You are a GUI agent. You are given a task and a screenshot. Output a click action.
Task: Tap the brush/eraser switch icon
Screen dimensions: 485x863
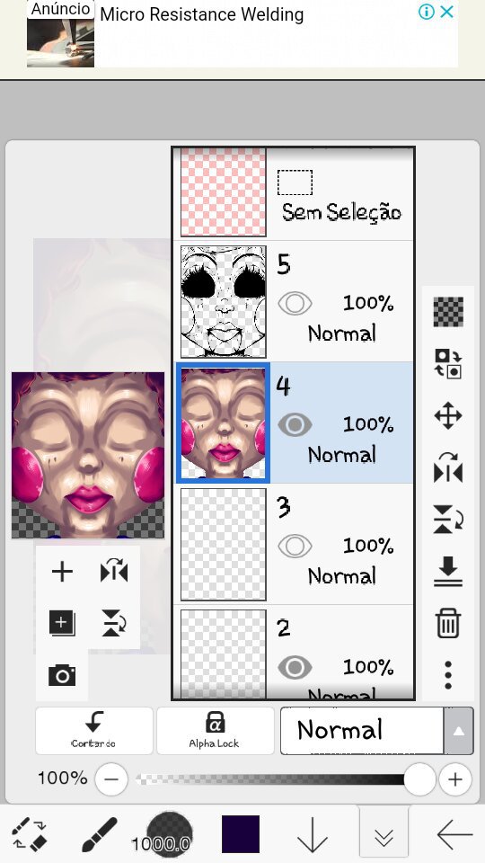(x=31, y=834)
